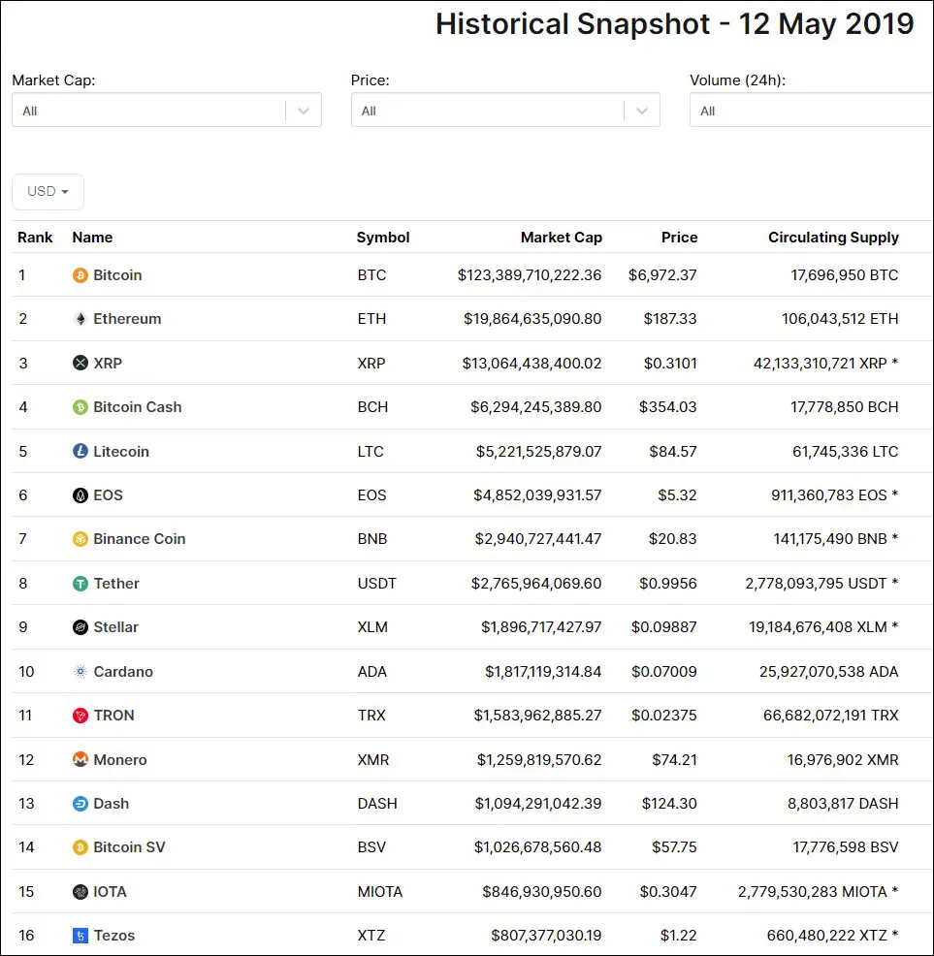The height and width of the screenshot is (956, 934).
Task: Select Bitcoin Cash price $354.03
Action: pyautogui.click(x=667, y=406)
